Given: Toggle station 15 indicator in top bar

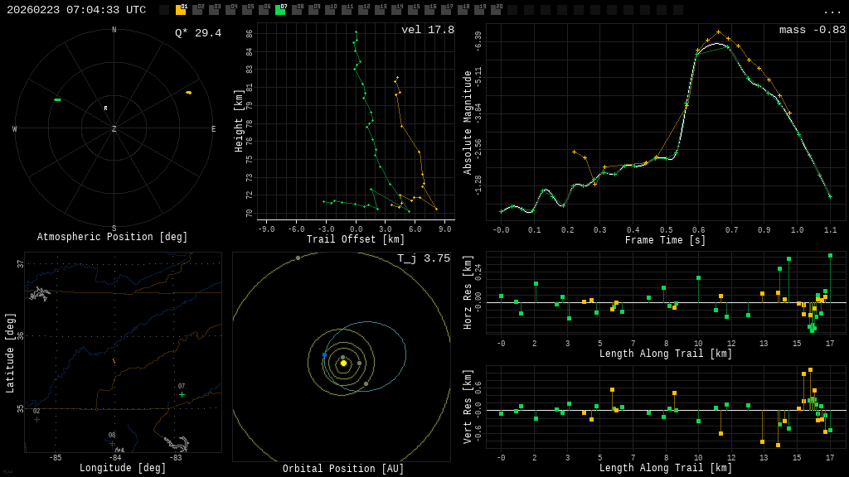Looking at the screenshot, I should pyautogui.click(x=413, y=10).
